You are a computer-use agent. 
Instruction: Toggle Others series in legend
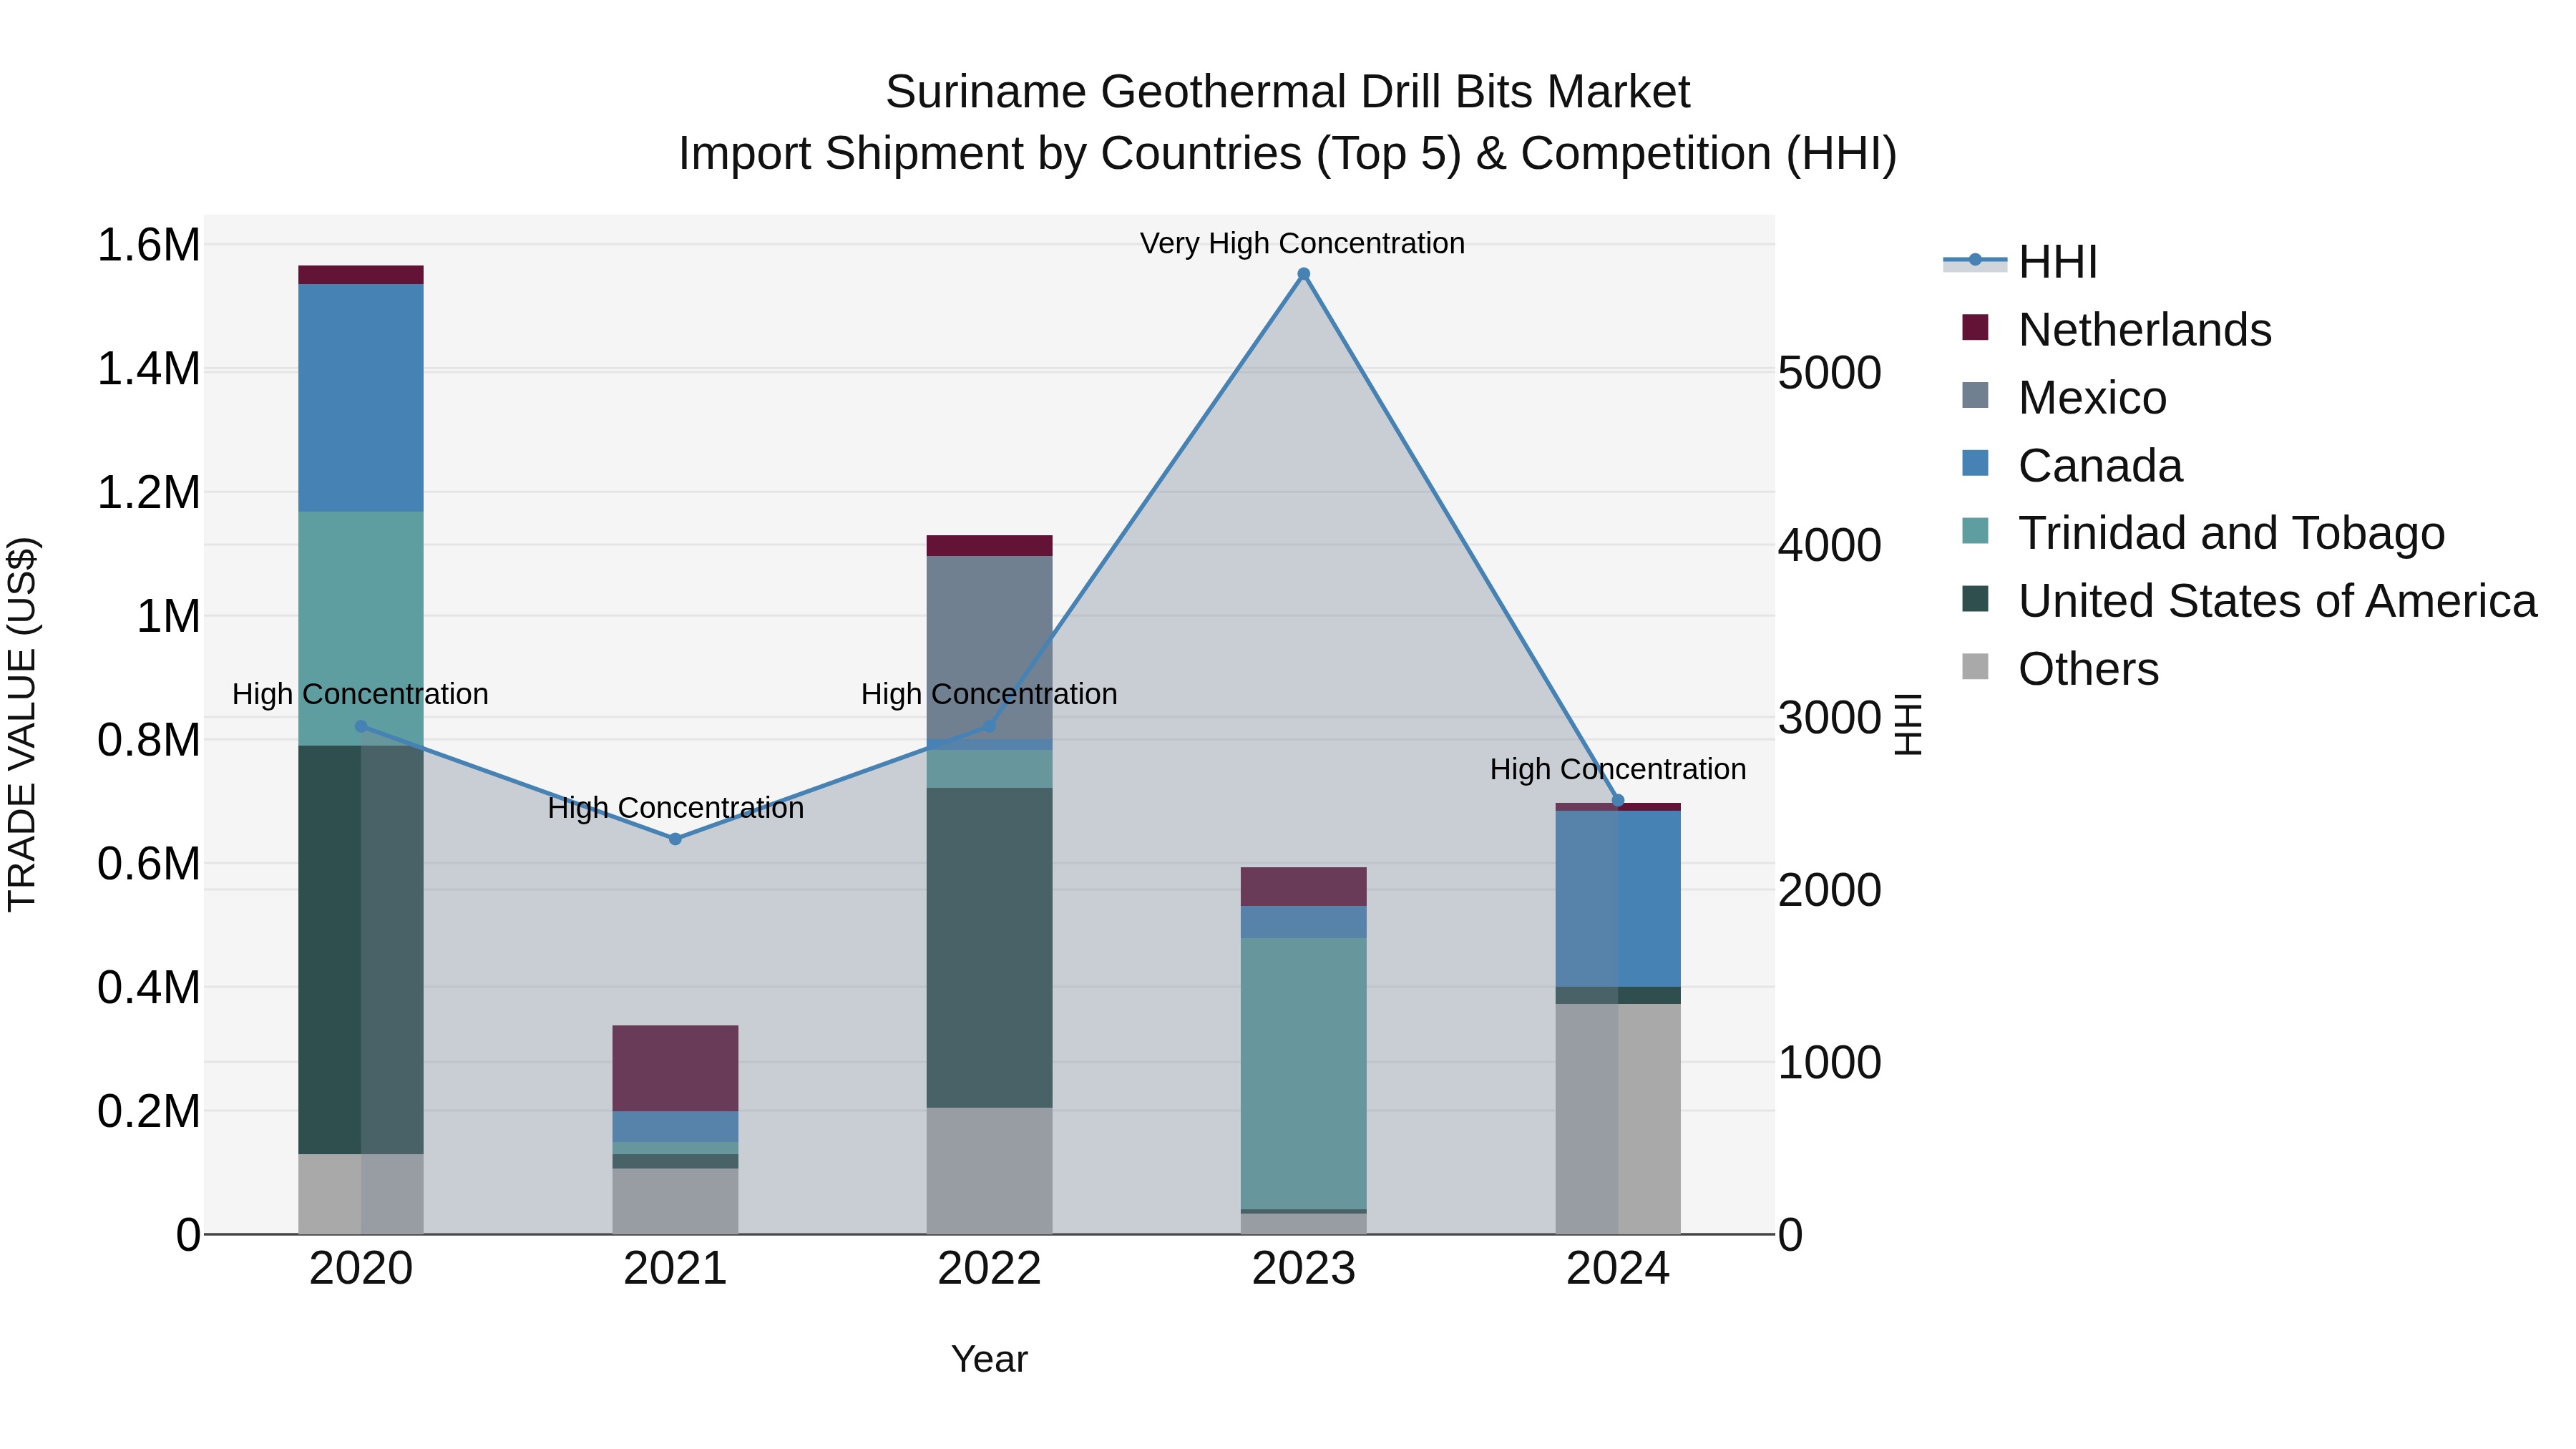coord(2060,669)
